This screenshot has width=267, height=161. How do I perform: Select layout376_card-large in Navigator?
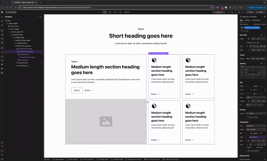[25, 49]
